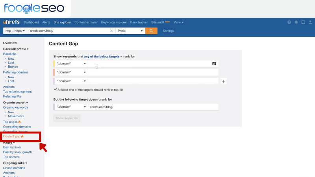
Task: Click the monitor icon in the header
Action: coord(303,22)
